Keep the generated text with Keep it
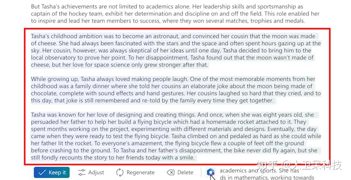This screenshot has width=351, height=180. click(x=52, y=172)
